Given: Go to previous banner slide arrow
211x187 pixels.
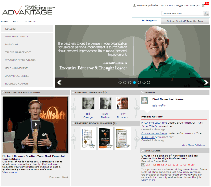Looking at the screenshot, I should (59, 83).
